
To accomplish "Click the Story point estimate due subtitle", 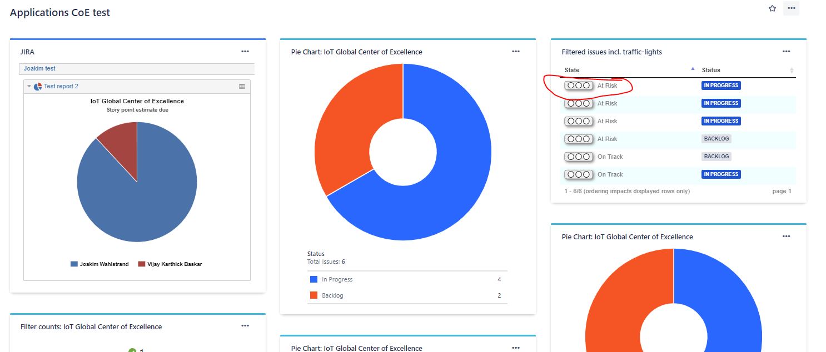I will pos(137,110).
